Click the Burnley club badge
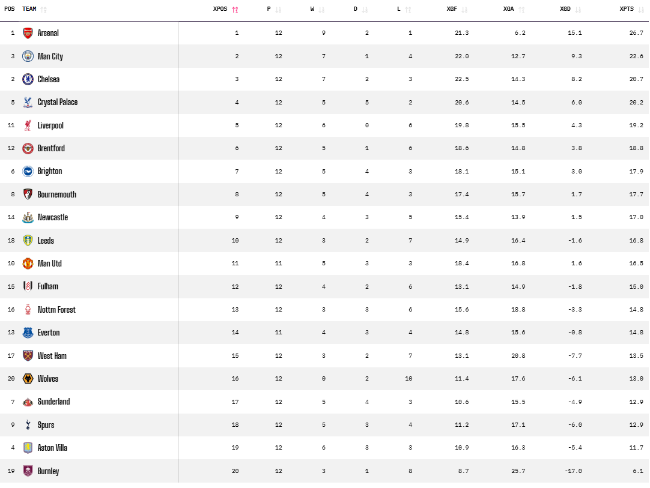Image resolution: width=650 pixels, height=488 pixels. click(x=28, y=471)
